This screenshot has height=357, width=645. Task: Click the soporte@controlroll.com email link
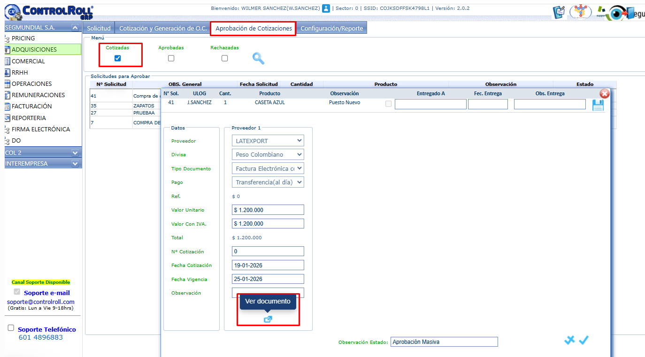click(41, 302)
